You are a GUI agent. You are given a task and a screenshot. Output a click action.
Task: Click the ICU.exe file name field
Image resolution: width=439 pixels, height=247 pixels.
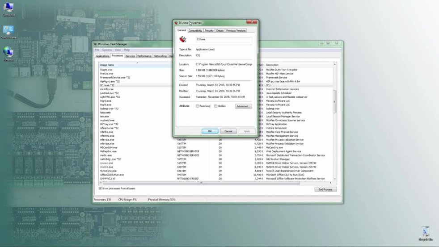(x=224, y=39)
